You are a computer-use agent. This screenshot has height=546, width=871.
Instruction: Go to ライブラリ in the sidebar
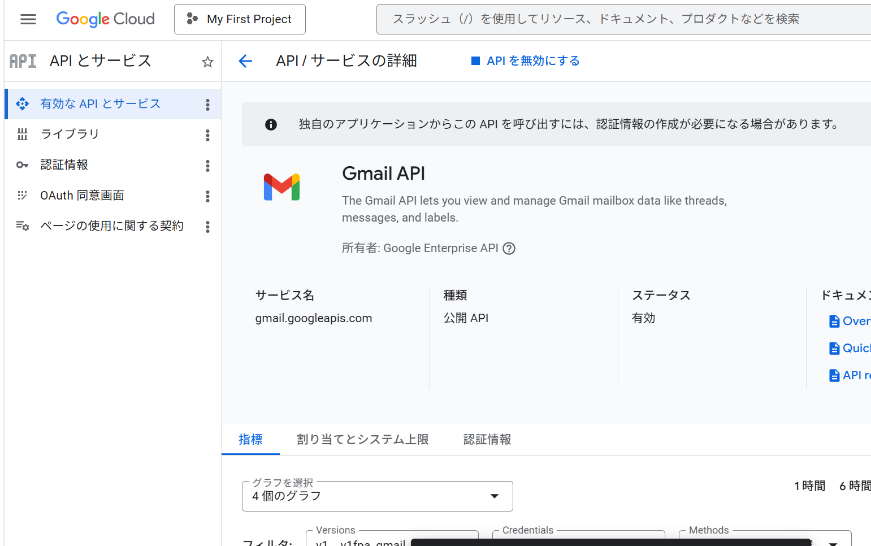[70, 135]
